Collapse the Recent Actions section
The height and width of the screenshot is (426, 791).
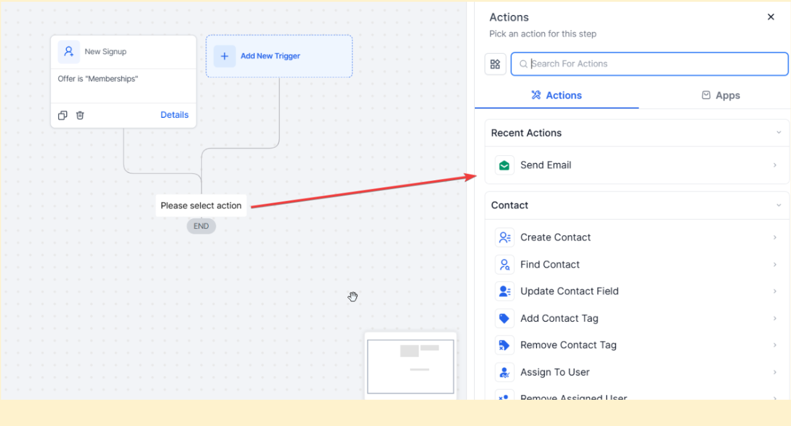779,133
